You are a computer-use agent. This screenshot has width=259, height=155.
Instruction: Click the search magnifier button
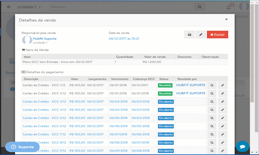(199, 7)
